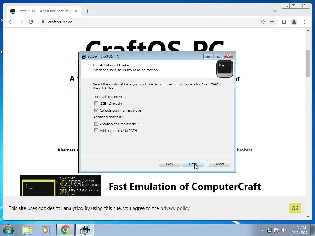
Task: Click the site lock icon in address bar
Action: pos(43,22)
